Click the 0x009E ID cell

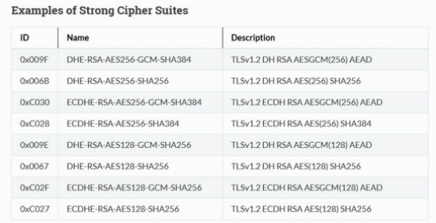(34, 145)
